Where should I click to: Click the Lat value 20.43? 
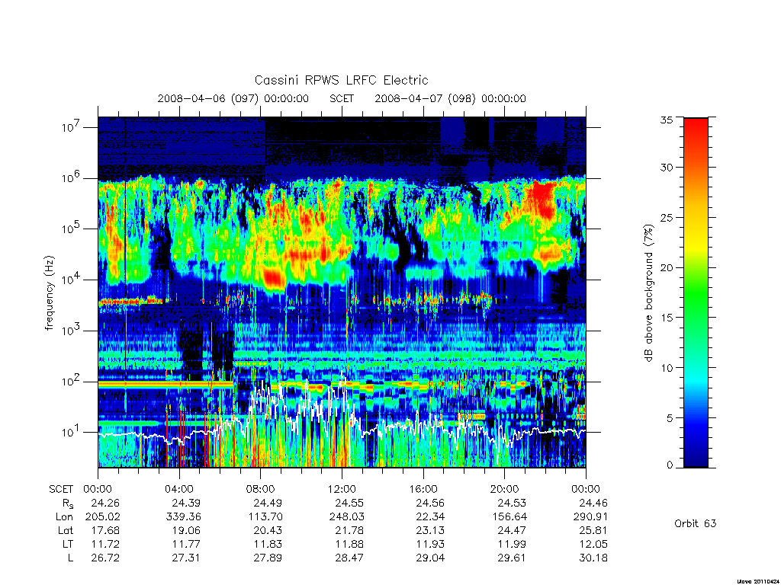tap(268, 530)
